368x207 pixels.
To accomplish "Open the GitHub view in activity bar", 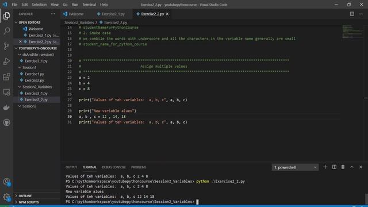I will tap(6, 122).
